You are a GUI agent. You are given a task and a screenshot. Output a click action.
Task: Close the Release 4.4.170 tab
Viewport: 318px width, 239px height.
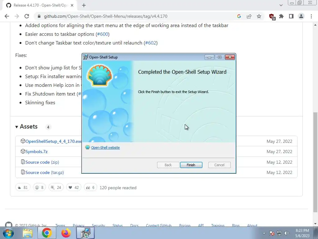pyautogui.click(x=72, y=5)
